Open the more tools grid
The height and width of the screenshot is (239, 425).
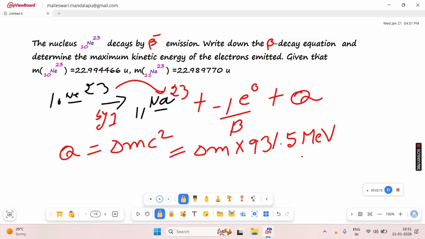coord(266,214)
